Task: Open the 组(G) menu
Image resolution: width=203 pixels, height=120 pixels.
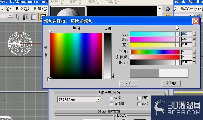Action: (6, 9)
